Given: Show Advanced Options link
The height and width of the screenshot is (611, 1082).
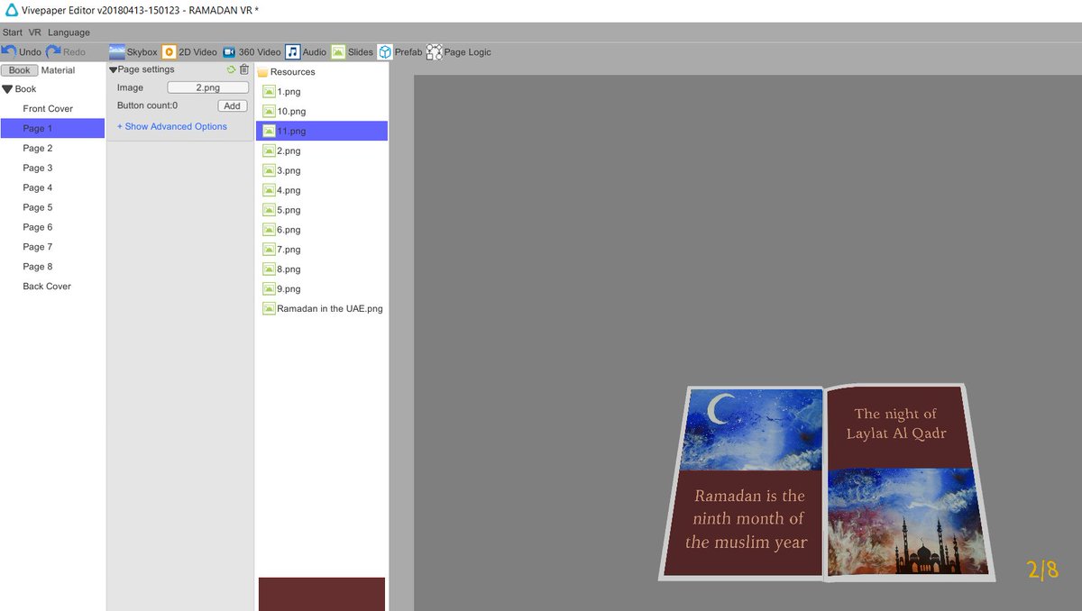Looking at the screenshot, I should pyautogui.click(x=172, y=126).
